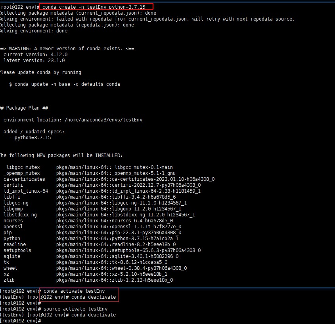Click the 'WARNING: A newer version of conda exists.' line
Screen dimensions: 335x324
(x=67, y=49)
